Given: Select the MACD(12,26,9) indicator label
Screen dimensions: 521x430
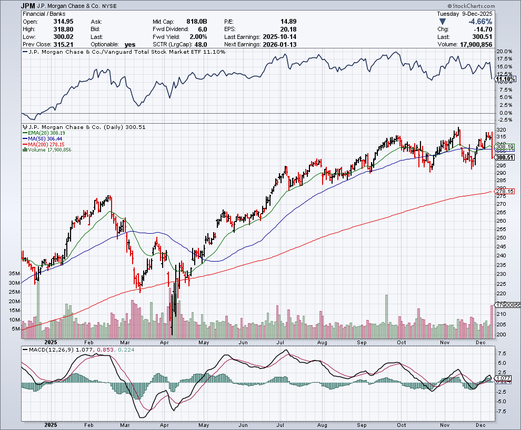Looking at the screenshot, I should coord(45,349).
